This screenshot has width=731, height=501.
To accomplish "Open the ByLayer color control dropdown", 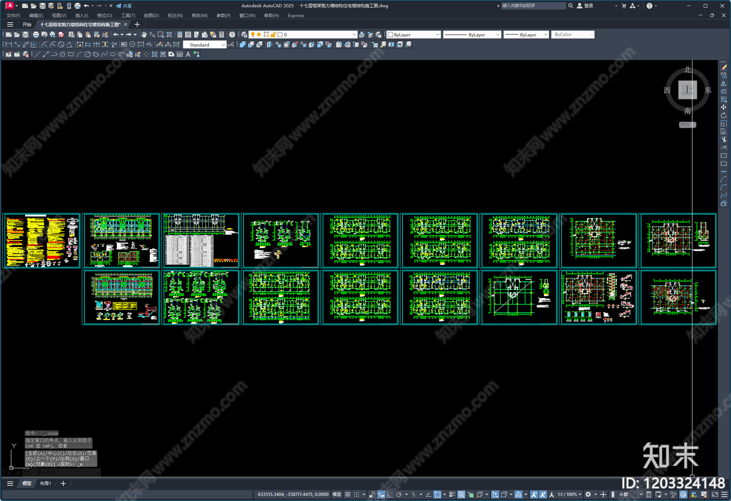I will click(413, 35).
